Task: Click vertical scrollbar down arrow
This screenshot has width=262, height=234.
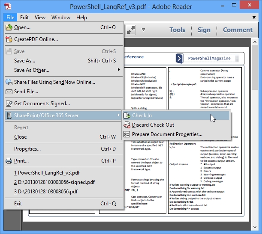Action: coord(255,227)
